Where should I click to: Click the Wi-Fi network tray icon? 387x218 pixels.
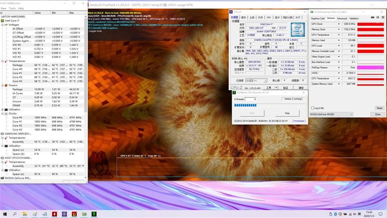pyautogui.click(x=350, y=214)
